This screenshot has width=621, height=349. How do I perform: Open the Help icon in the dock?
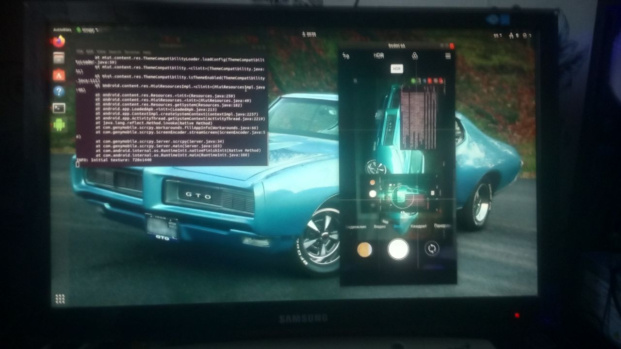click(x=59, y=91)
